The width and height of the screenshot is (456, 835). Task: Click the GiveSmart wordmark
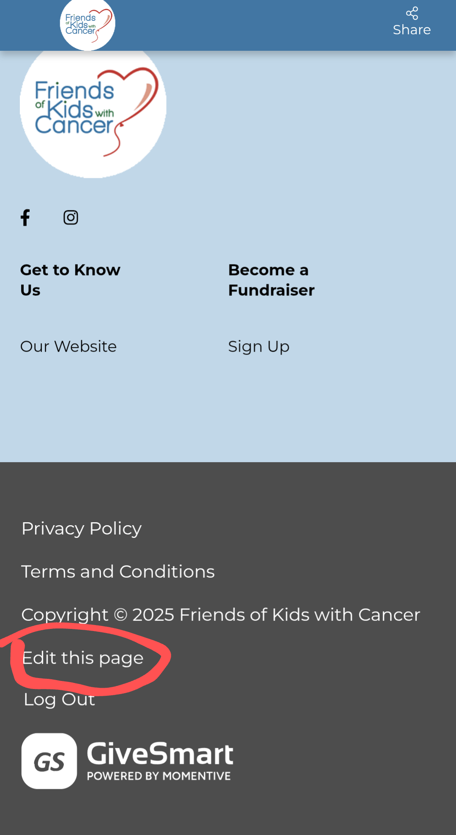[x=160, y=754]
